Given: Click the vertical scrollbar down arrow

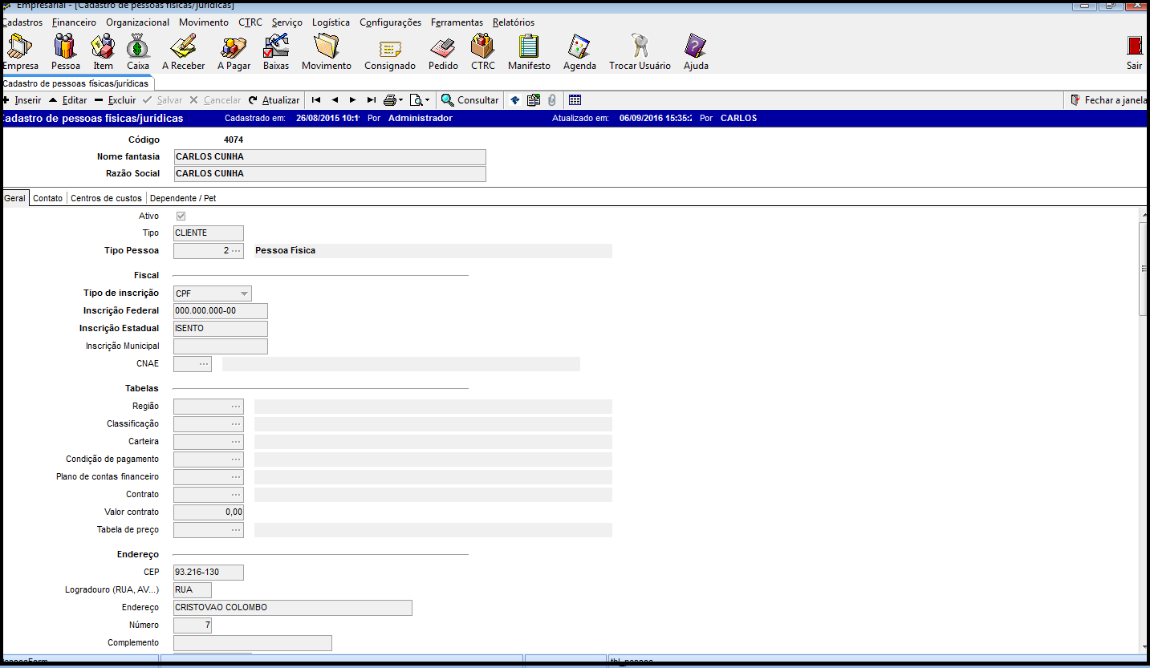Looking at the screenshot, I should click(x=1144, y=647).
